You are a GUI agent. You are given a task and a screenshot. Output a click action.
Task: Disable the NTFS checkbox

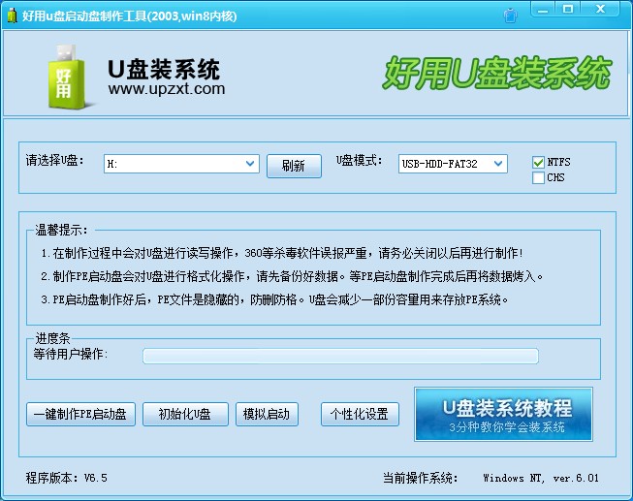539,162
